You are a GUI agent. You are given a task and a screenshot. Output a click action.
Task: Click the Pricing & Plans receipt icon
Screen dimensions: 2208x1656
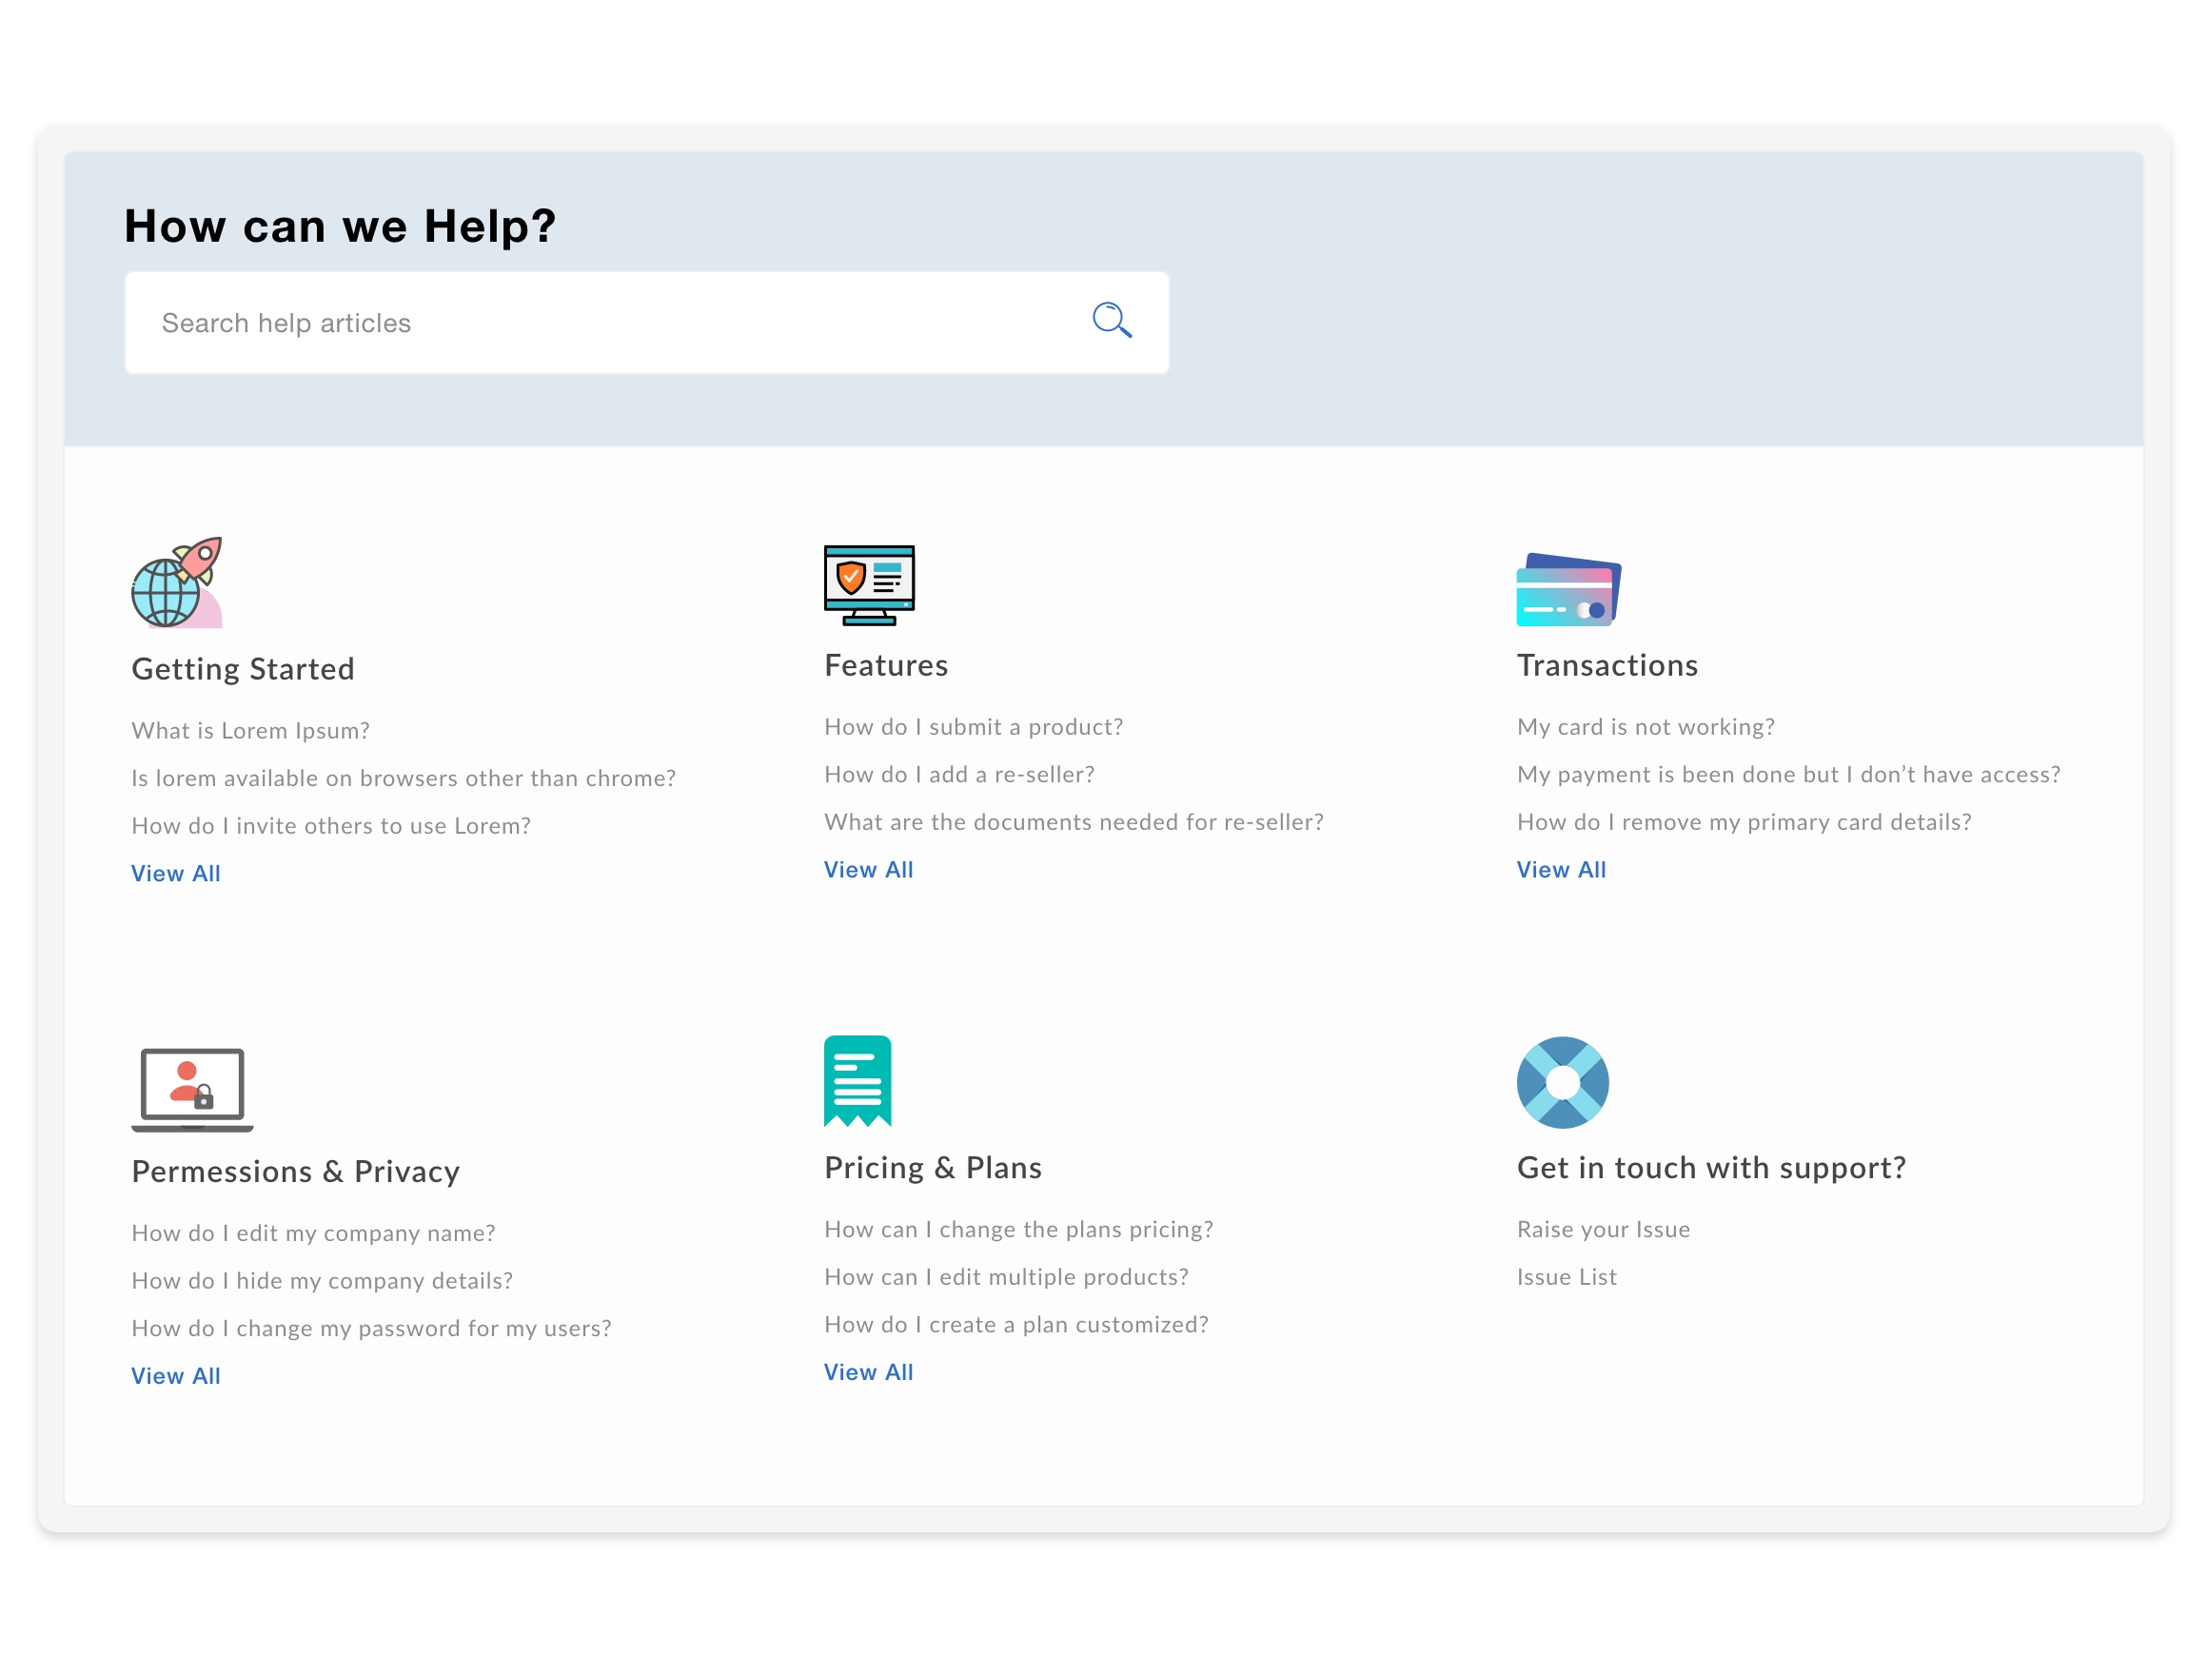pyautogui.click(x=857, y=1081)
